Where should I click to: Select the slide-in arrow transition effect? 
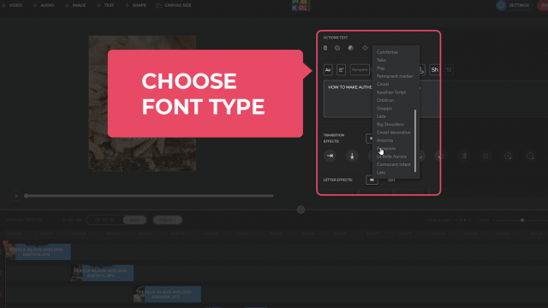click(330, 156)
